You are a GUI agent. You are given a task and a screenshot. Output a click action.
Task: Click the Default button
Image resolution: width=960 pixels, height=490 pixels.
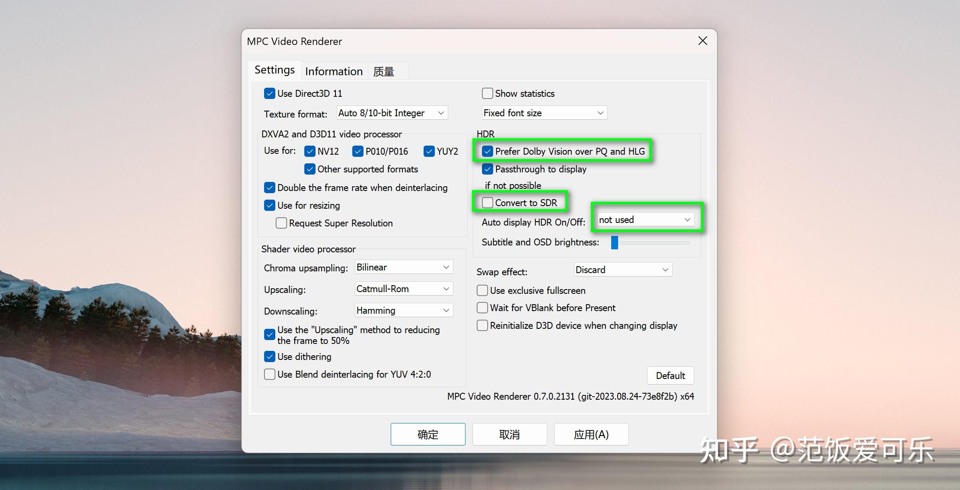[x=670, y=375]
